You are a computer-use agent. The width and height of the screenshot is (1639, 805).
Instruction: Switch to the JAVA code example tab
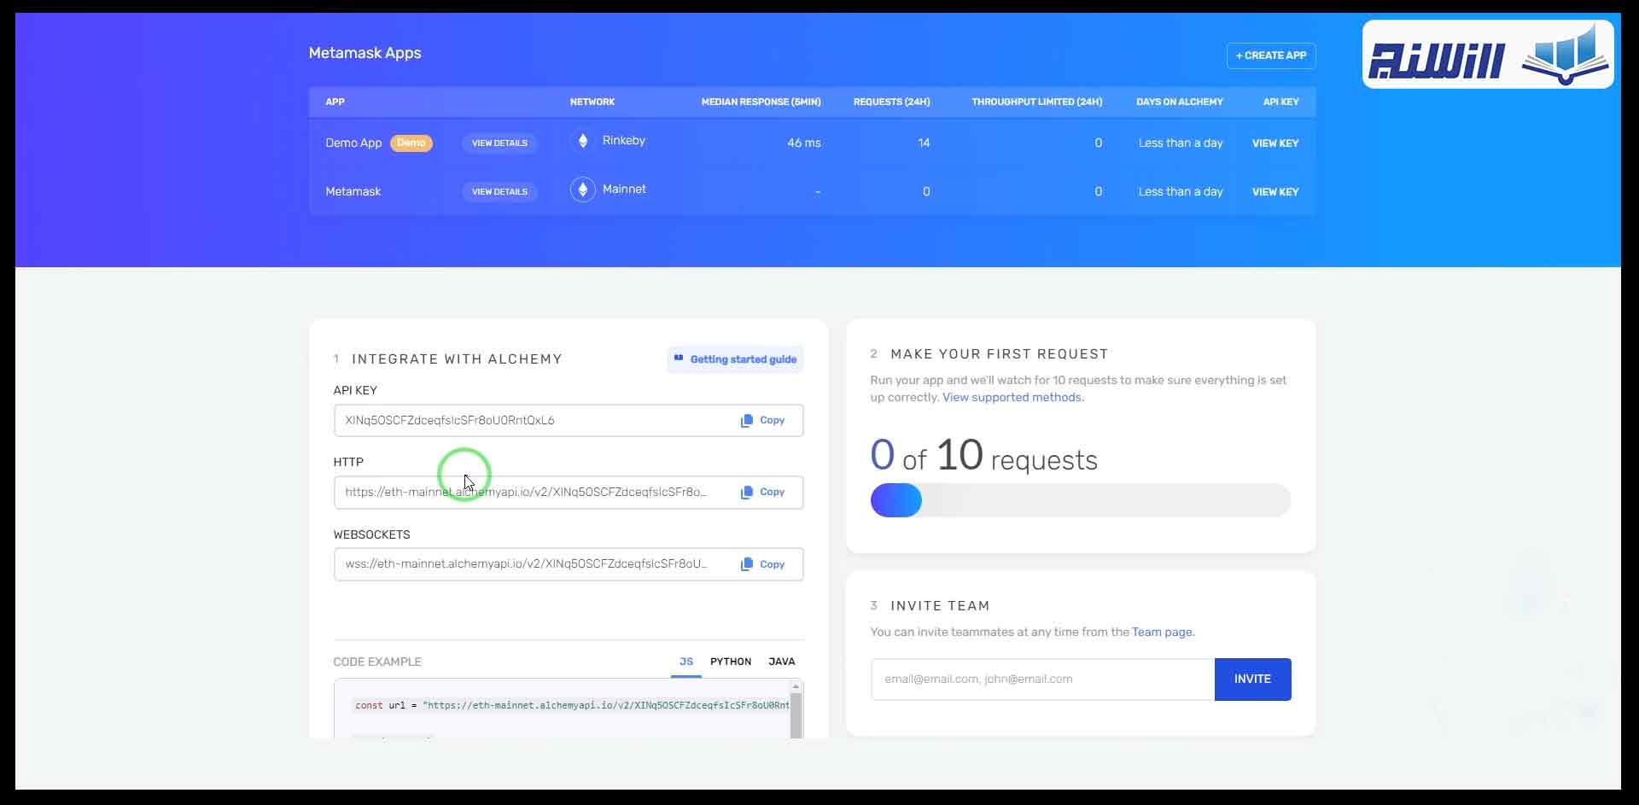pos(781,662)
